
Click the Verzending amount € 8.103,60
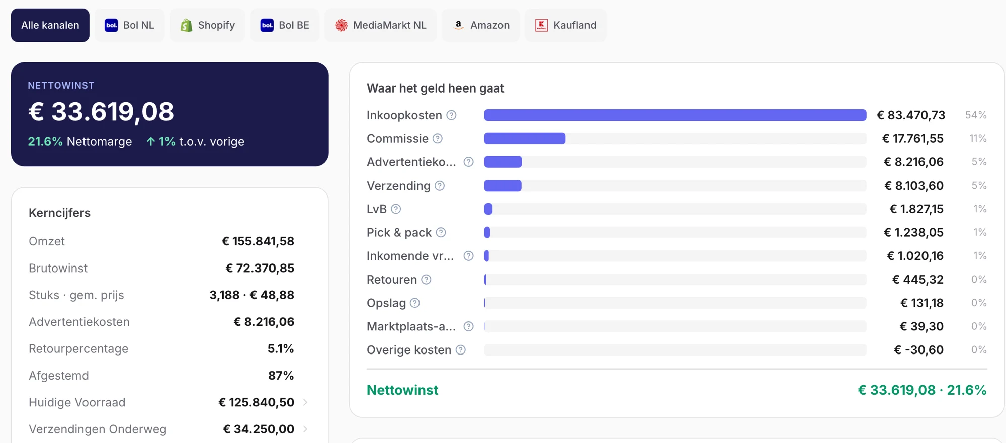914,186
